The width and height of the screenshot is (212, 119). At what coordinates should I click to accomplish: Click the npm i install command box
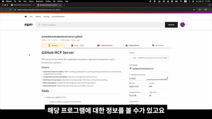click(149, 58)
